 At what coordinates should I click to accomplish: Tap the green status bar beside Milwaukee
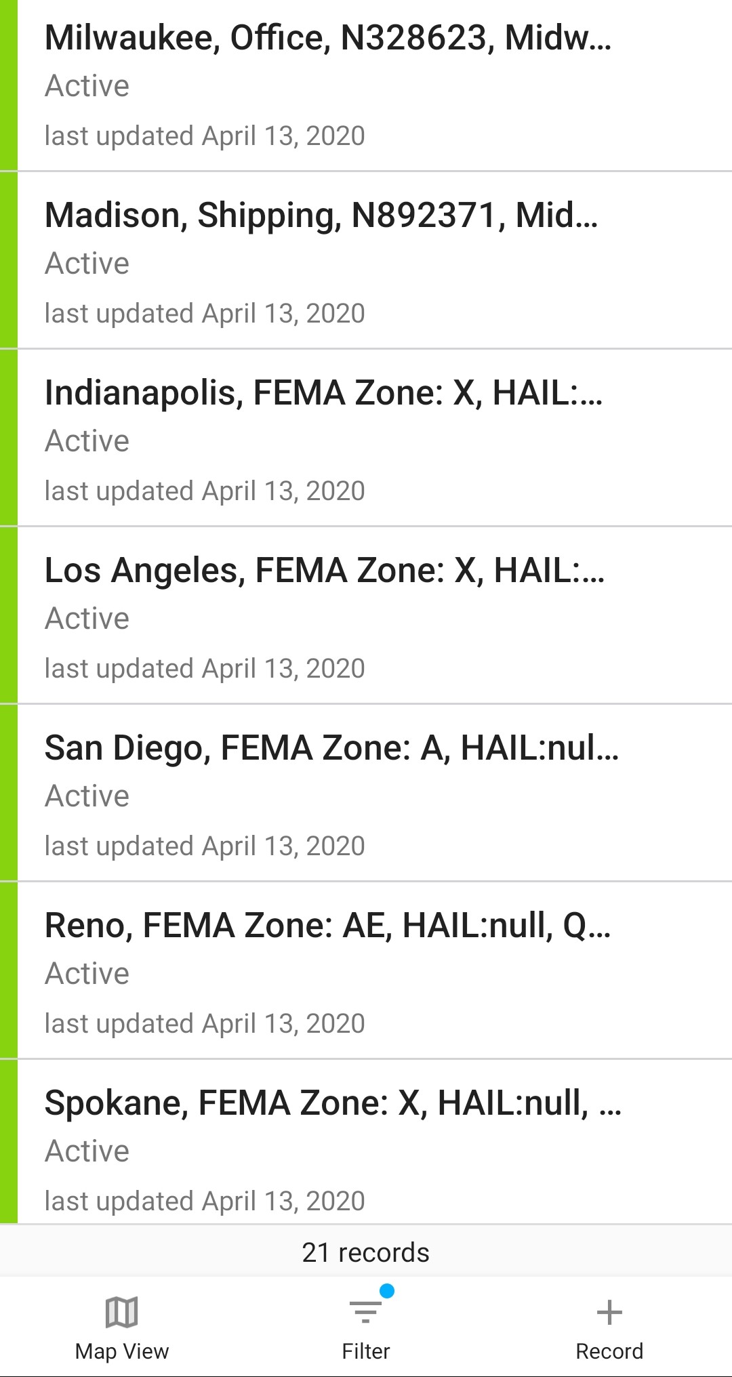[x=8, y=85]
